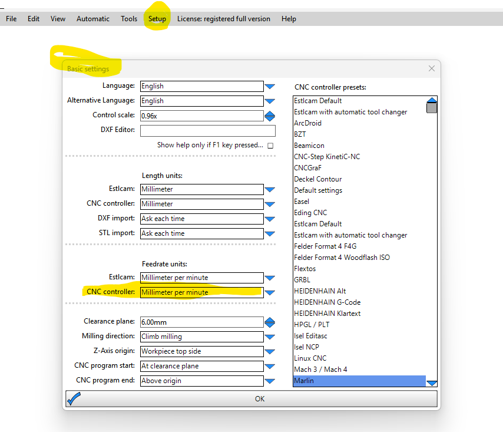Adjust the Control scale stepper arrows

[x=270, y=116]
